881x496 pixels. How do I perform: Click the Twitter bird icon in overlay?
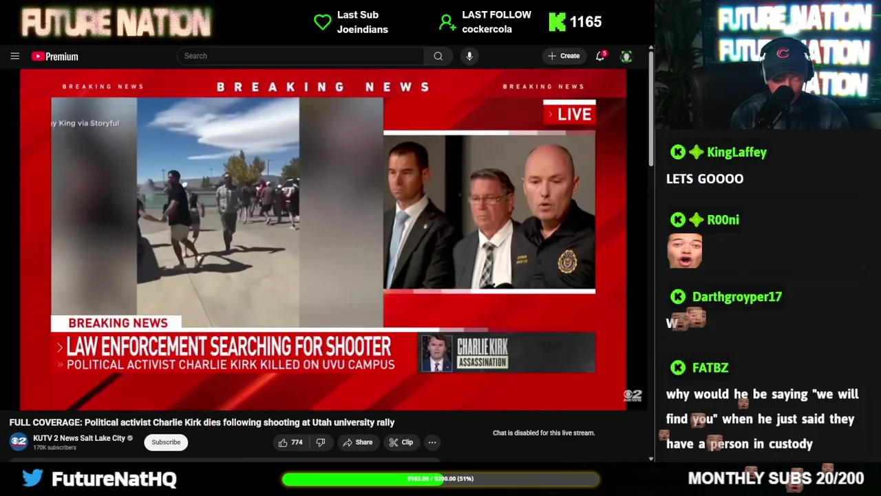click(x=32, y=478)
